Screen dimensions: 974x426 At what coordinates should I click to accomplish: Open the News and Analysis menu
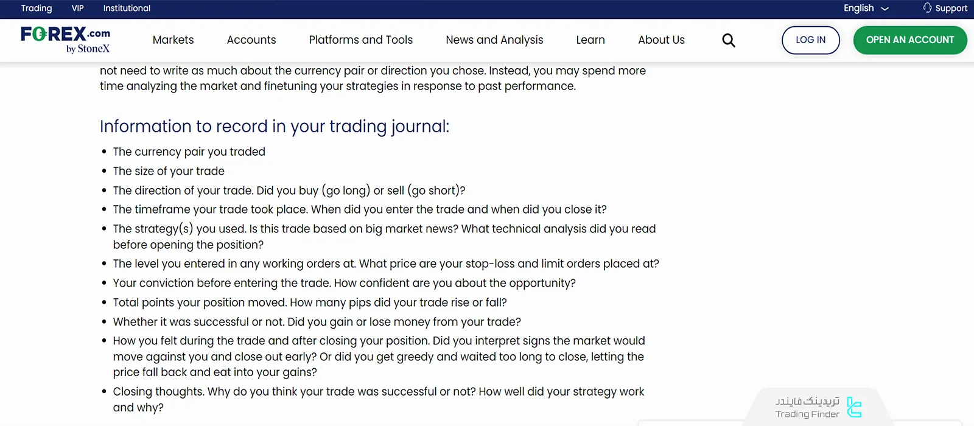(494, 40)
